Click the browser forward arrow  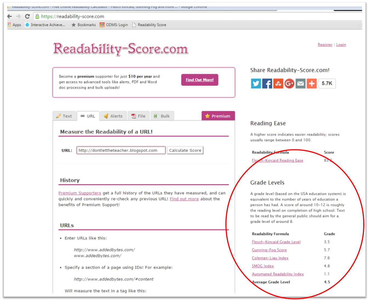point(18,16)
